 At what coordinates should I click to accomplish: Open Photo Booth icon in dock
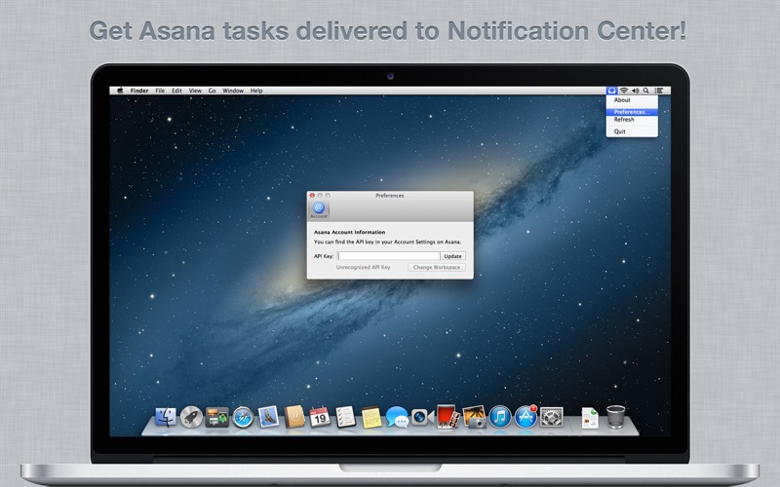tap(448, 417)
